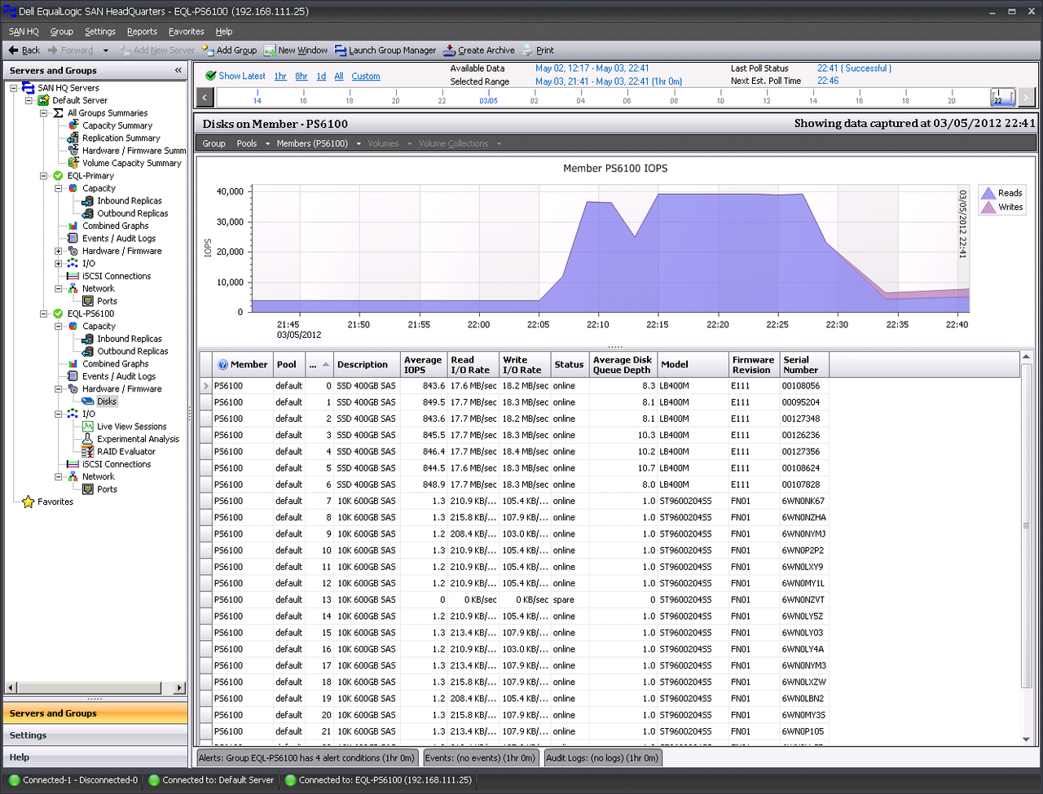Viewport: 1043px width, 794px height.
Task: Collapse the EQL-PS6100 group node
Action: pyautogui.click(x=44, y=314)
